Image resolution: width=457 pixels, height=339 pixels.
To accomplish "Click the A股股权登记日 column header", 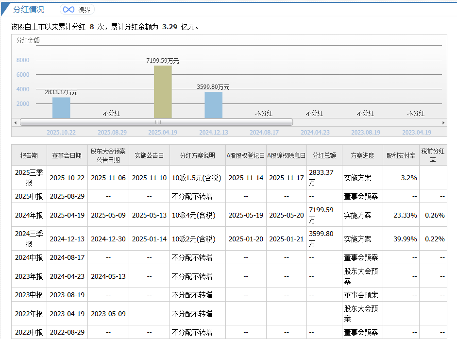I will [246, 155].
